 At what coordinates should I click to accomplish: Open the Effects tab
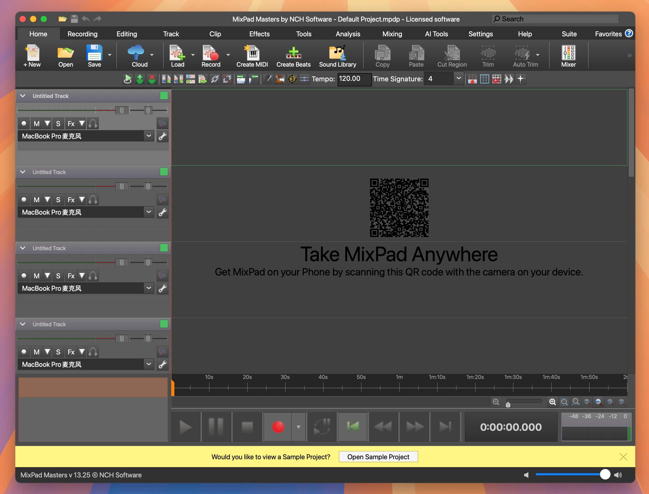[x=259, y=34]
